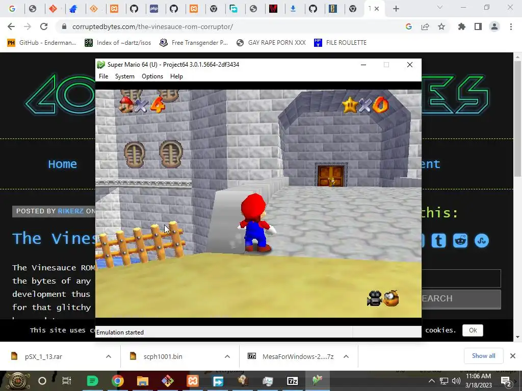Open the RIKERZ author link

tap(70, 211)
